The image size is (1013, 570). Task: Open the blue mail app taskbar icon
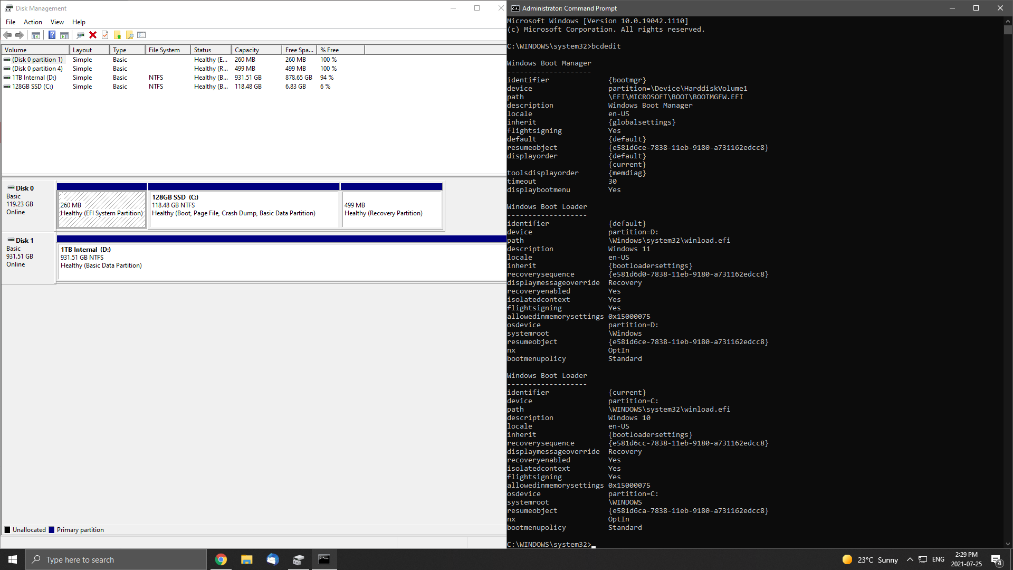click(x=273, y=559)
